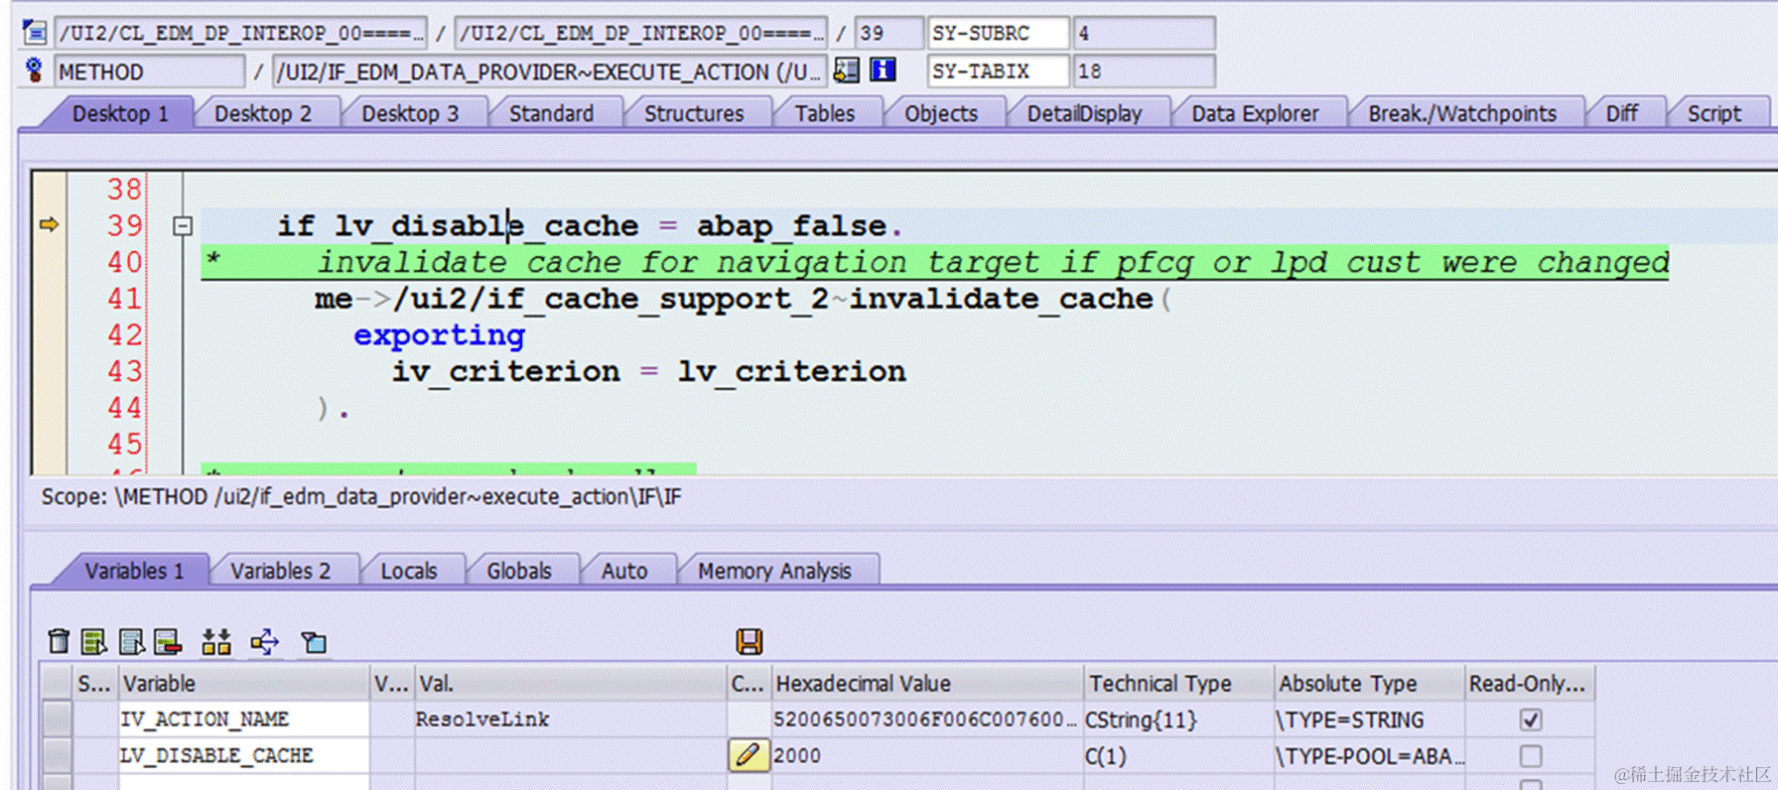Click the delete (trash can) icon in variables toolbar

(59, 642)
